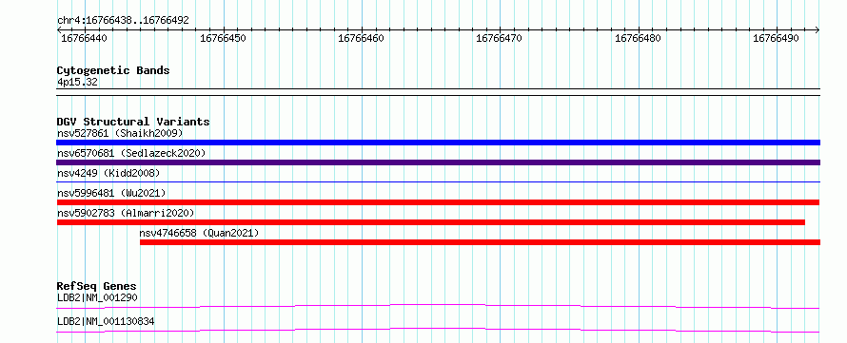This screenshot has height=343, width=847.
Task: Click ruler position 16766440
Action: [84, 38]
